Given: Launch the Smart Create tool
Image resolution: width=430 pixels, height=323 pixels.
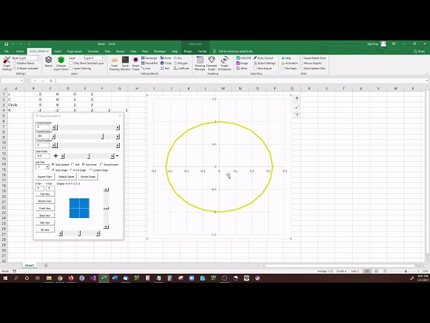Looking at the screenshot, I should 136,63.
